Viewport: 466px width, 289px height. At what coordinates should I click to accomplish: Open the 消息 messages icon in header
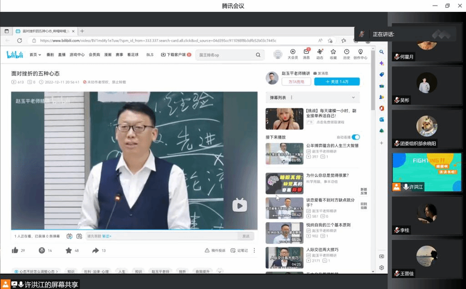point(306,52)
